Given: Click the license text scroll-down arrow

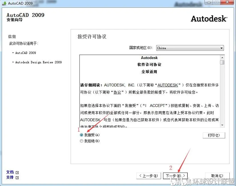Looking at the screenshot, I should (x=222, y=125).
